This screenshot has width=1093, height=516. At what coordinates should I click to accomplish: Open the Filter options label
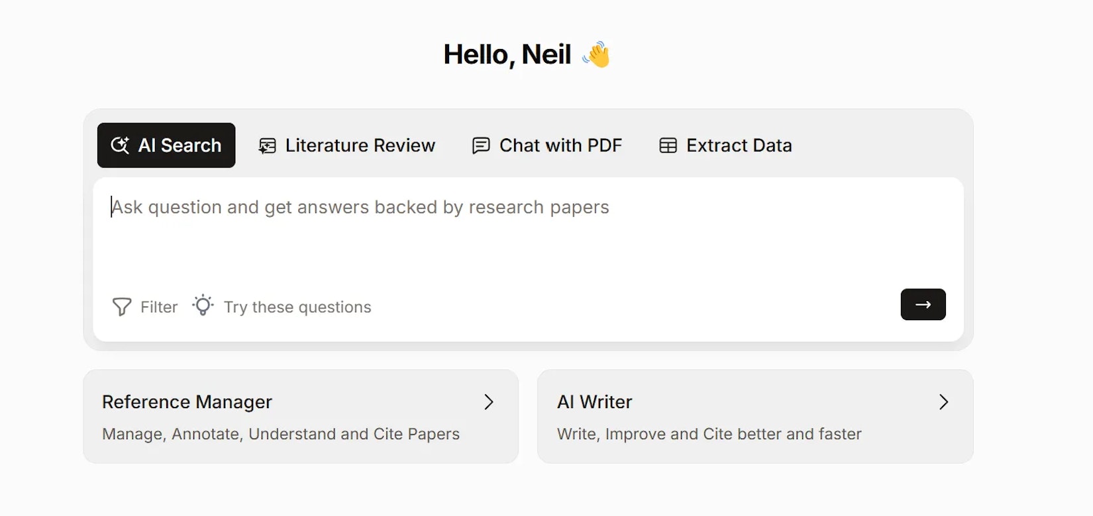coord(159,307)
